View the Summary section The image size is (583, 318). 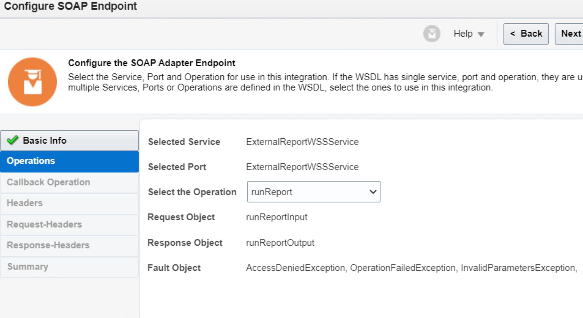pyautogui.click(x=28, y=266)
